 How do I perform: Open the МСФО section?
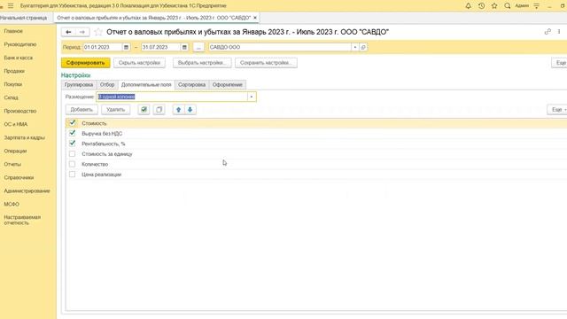click(x=12, y=204)
